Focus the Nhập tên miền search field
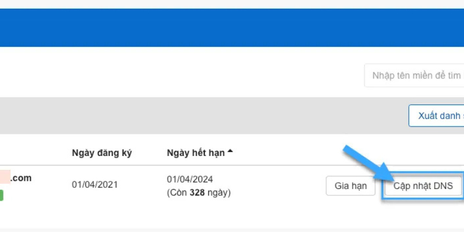This screenshot has width=464, height=232. pos(414,75)
